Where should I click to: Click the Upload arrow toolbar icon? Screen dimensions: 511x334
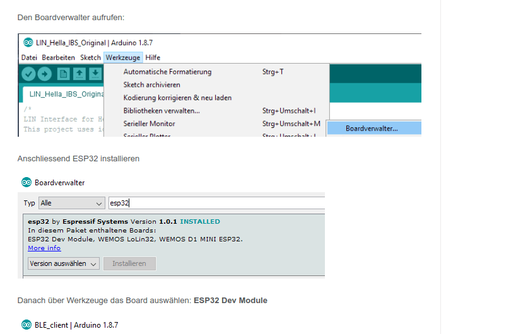pos(45,74)
